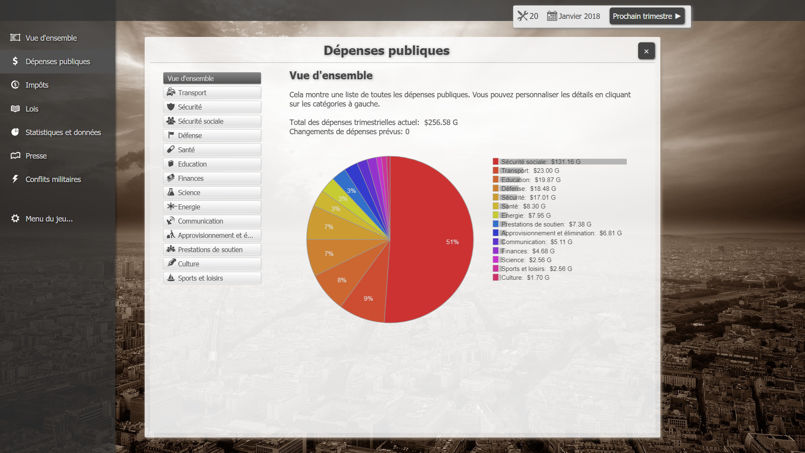The image size is (805, 453).
Task: Click the pie chart icon for Statistiques et données
Action: 15,132
